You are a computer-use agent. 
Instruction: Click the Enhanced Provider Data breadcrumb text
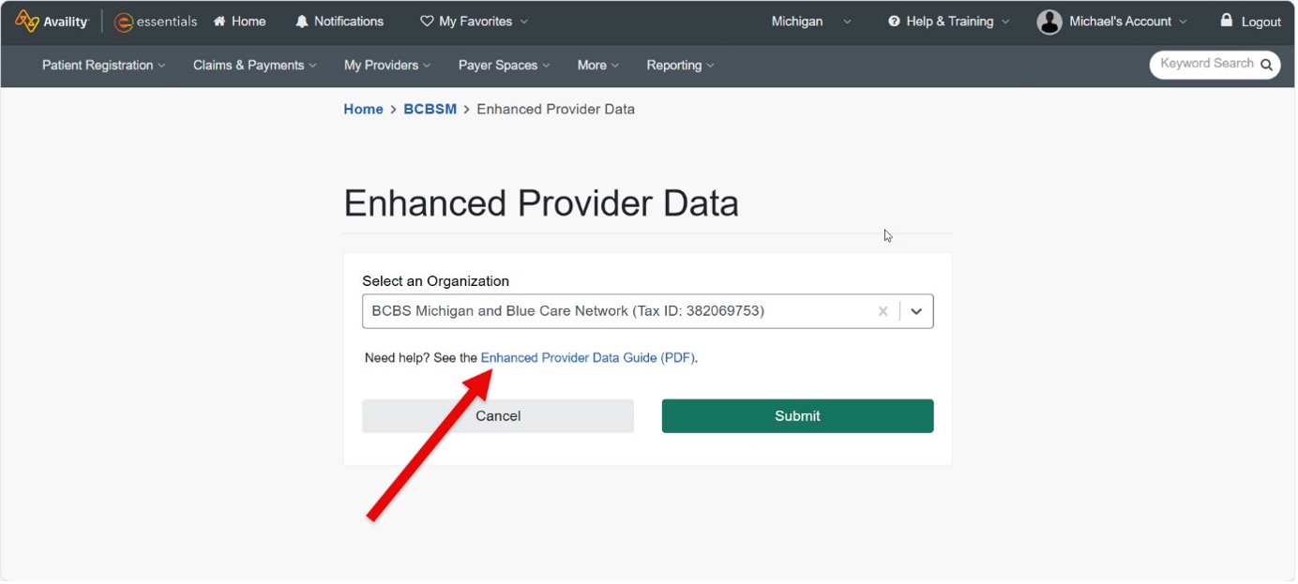click(555, 110)
